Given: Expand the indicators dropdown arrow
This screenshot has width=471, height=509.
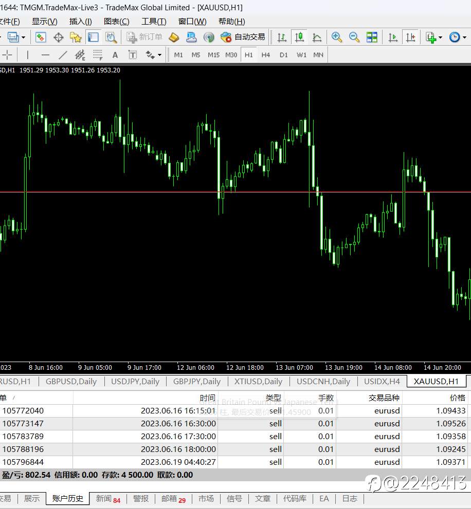Looking at the screenshot, I should click(x=441, y=37).
